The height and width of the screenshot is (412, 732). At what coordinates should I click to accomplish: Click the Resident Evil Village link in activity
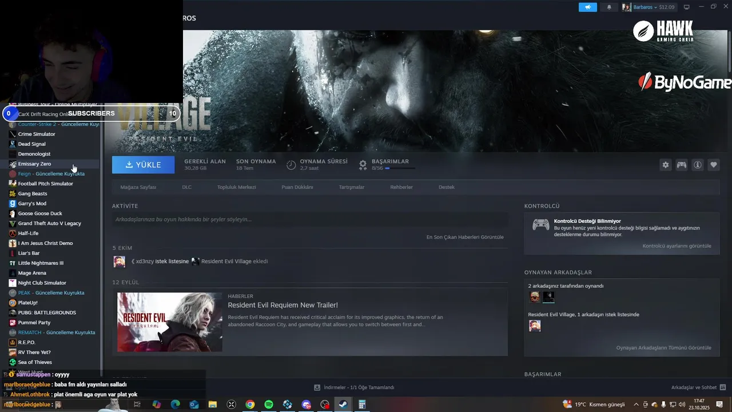coord(226,262)
